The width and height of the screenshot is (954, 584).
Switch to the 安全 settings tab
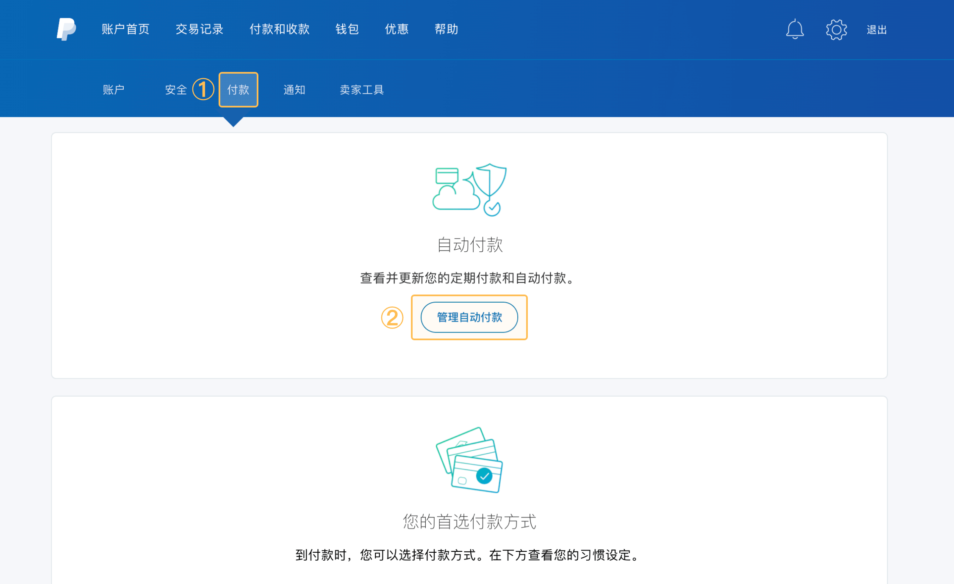click(x=176, y=90)
